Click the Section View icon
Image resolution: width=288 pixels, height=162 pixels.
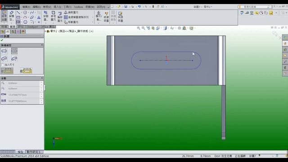point(153,28)
